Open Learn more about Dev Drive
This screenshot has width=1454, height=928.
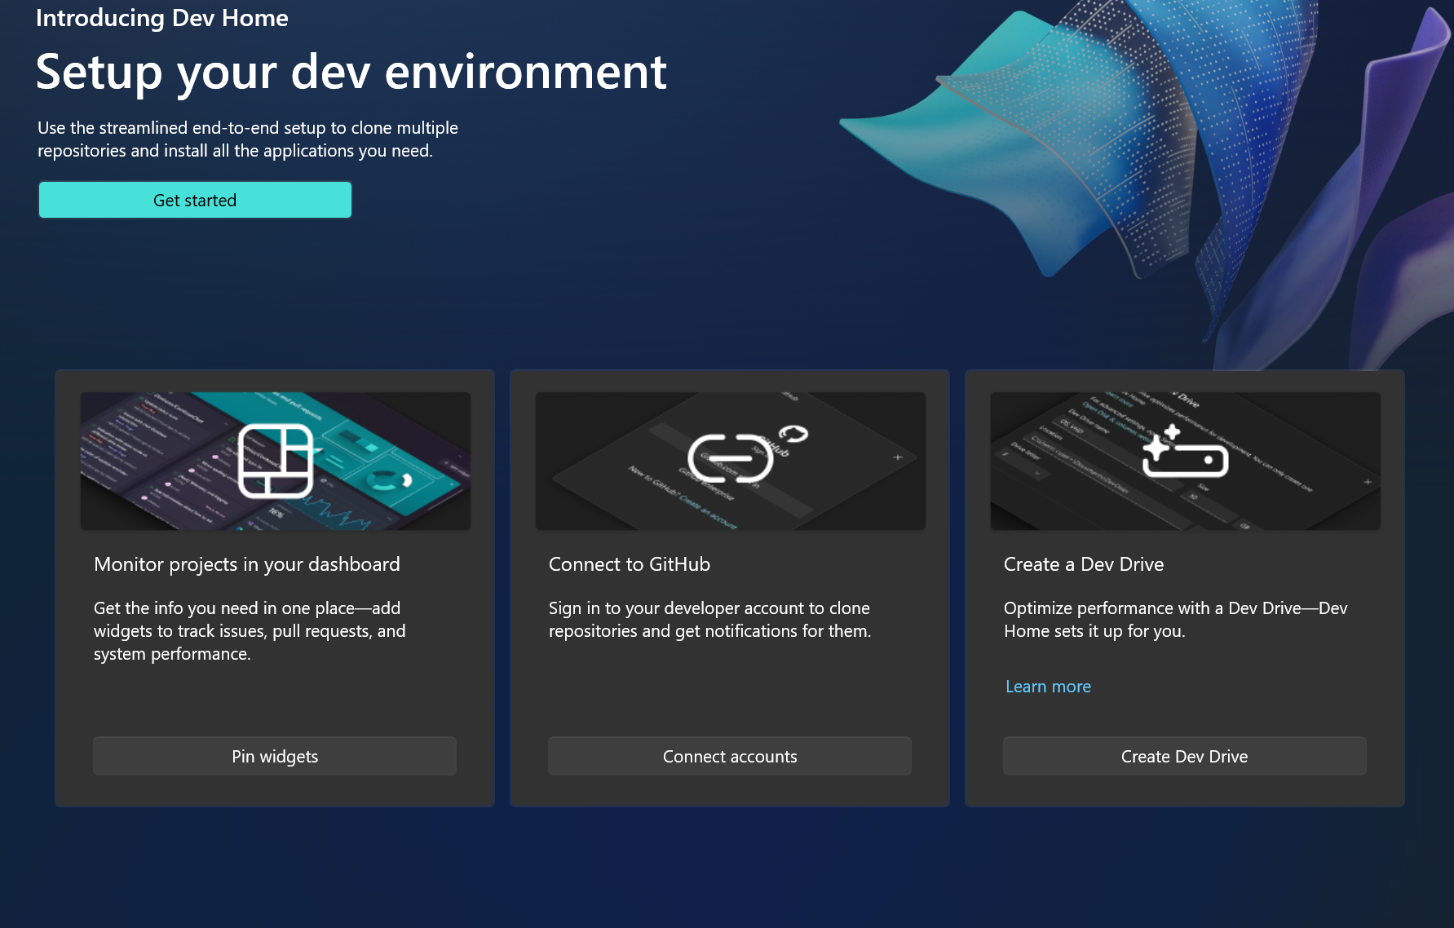point(1048,686)
